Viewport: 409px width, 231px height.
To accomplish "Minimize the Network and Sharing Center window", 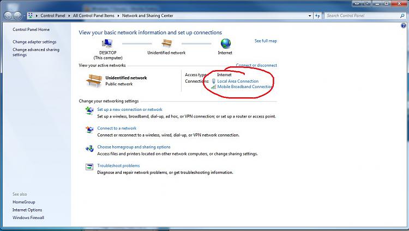I will tap(376, 3).
